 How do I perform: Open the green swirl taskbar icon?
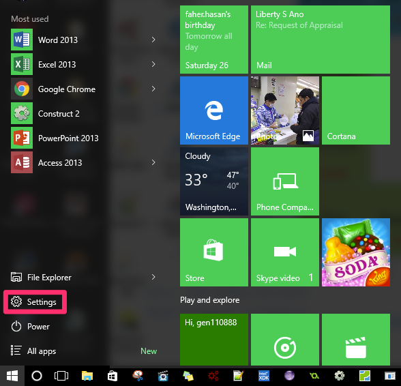pos(314,376)
